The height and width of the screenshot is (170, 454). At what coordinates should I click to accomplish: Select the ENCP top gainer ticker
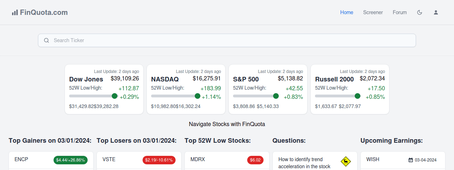(21, 159)
